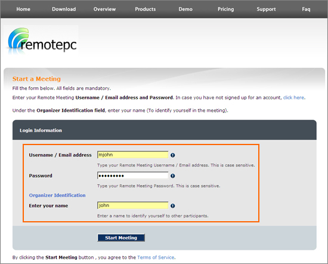This screenshot has width=328, height=264.
Task: Click the Start Meeting button
Action: (121, 238)
